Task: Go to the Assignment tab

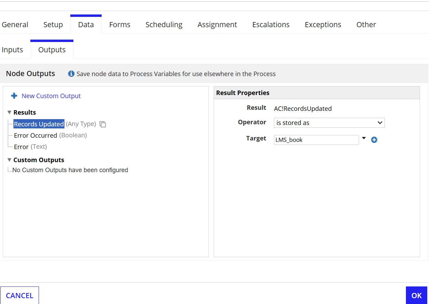Action: [x=217, y=24]
